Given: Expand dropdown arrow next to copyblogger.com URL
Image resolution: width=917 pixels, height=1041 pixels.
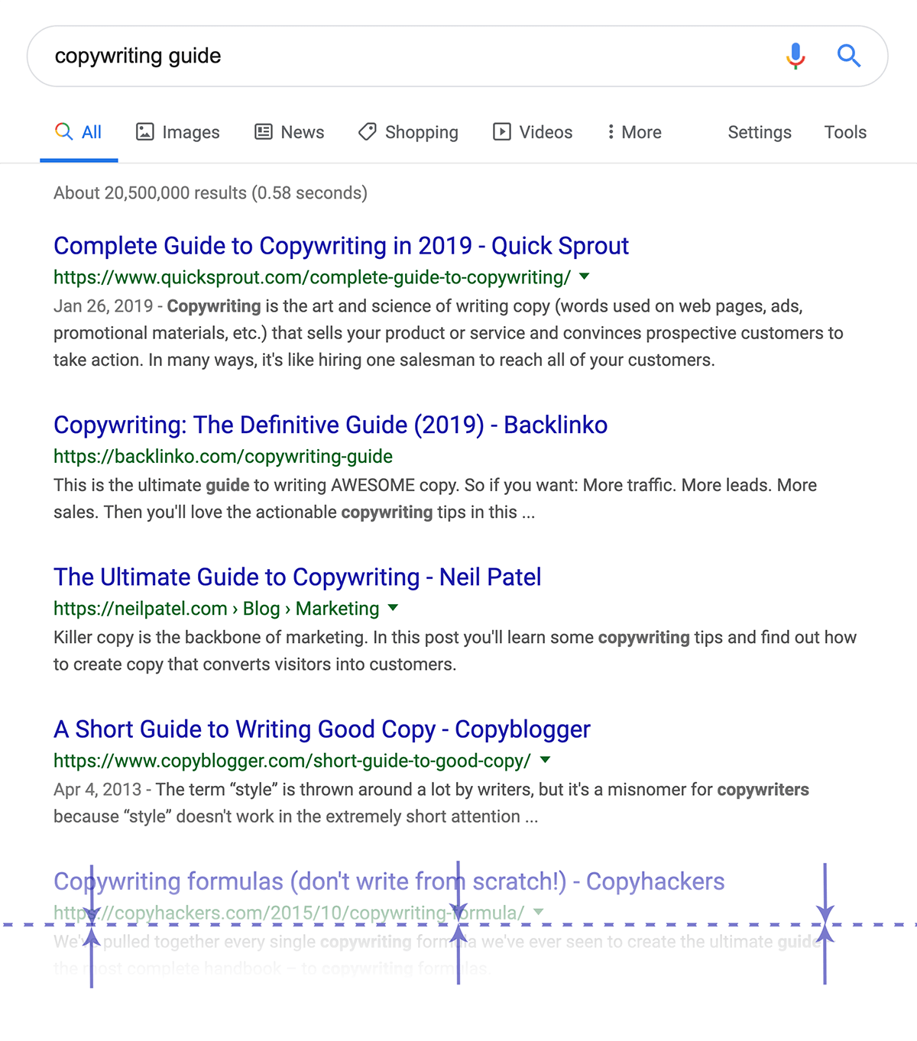Looking at the screenshot, I should 546,760.
